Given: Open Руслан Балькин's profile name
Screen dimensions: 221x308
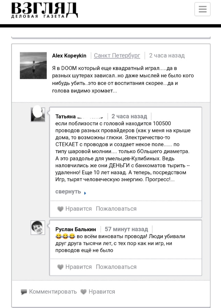Looking at the screenshot, I should [76, 229].
